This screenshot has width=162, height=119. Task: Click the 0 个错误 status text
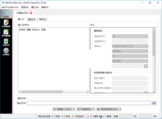107,116
